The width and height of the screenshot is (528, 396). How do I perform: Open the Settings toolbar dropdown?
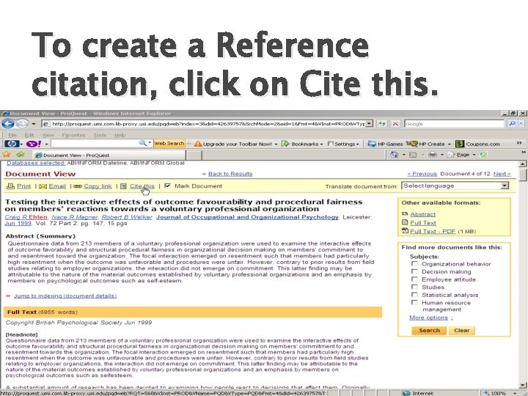(x=357, y=144)
